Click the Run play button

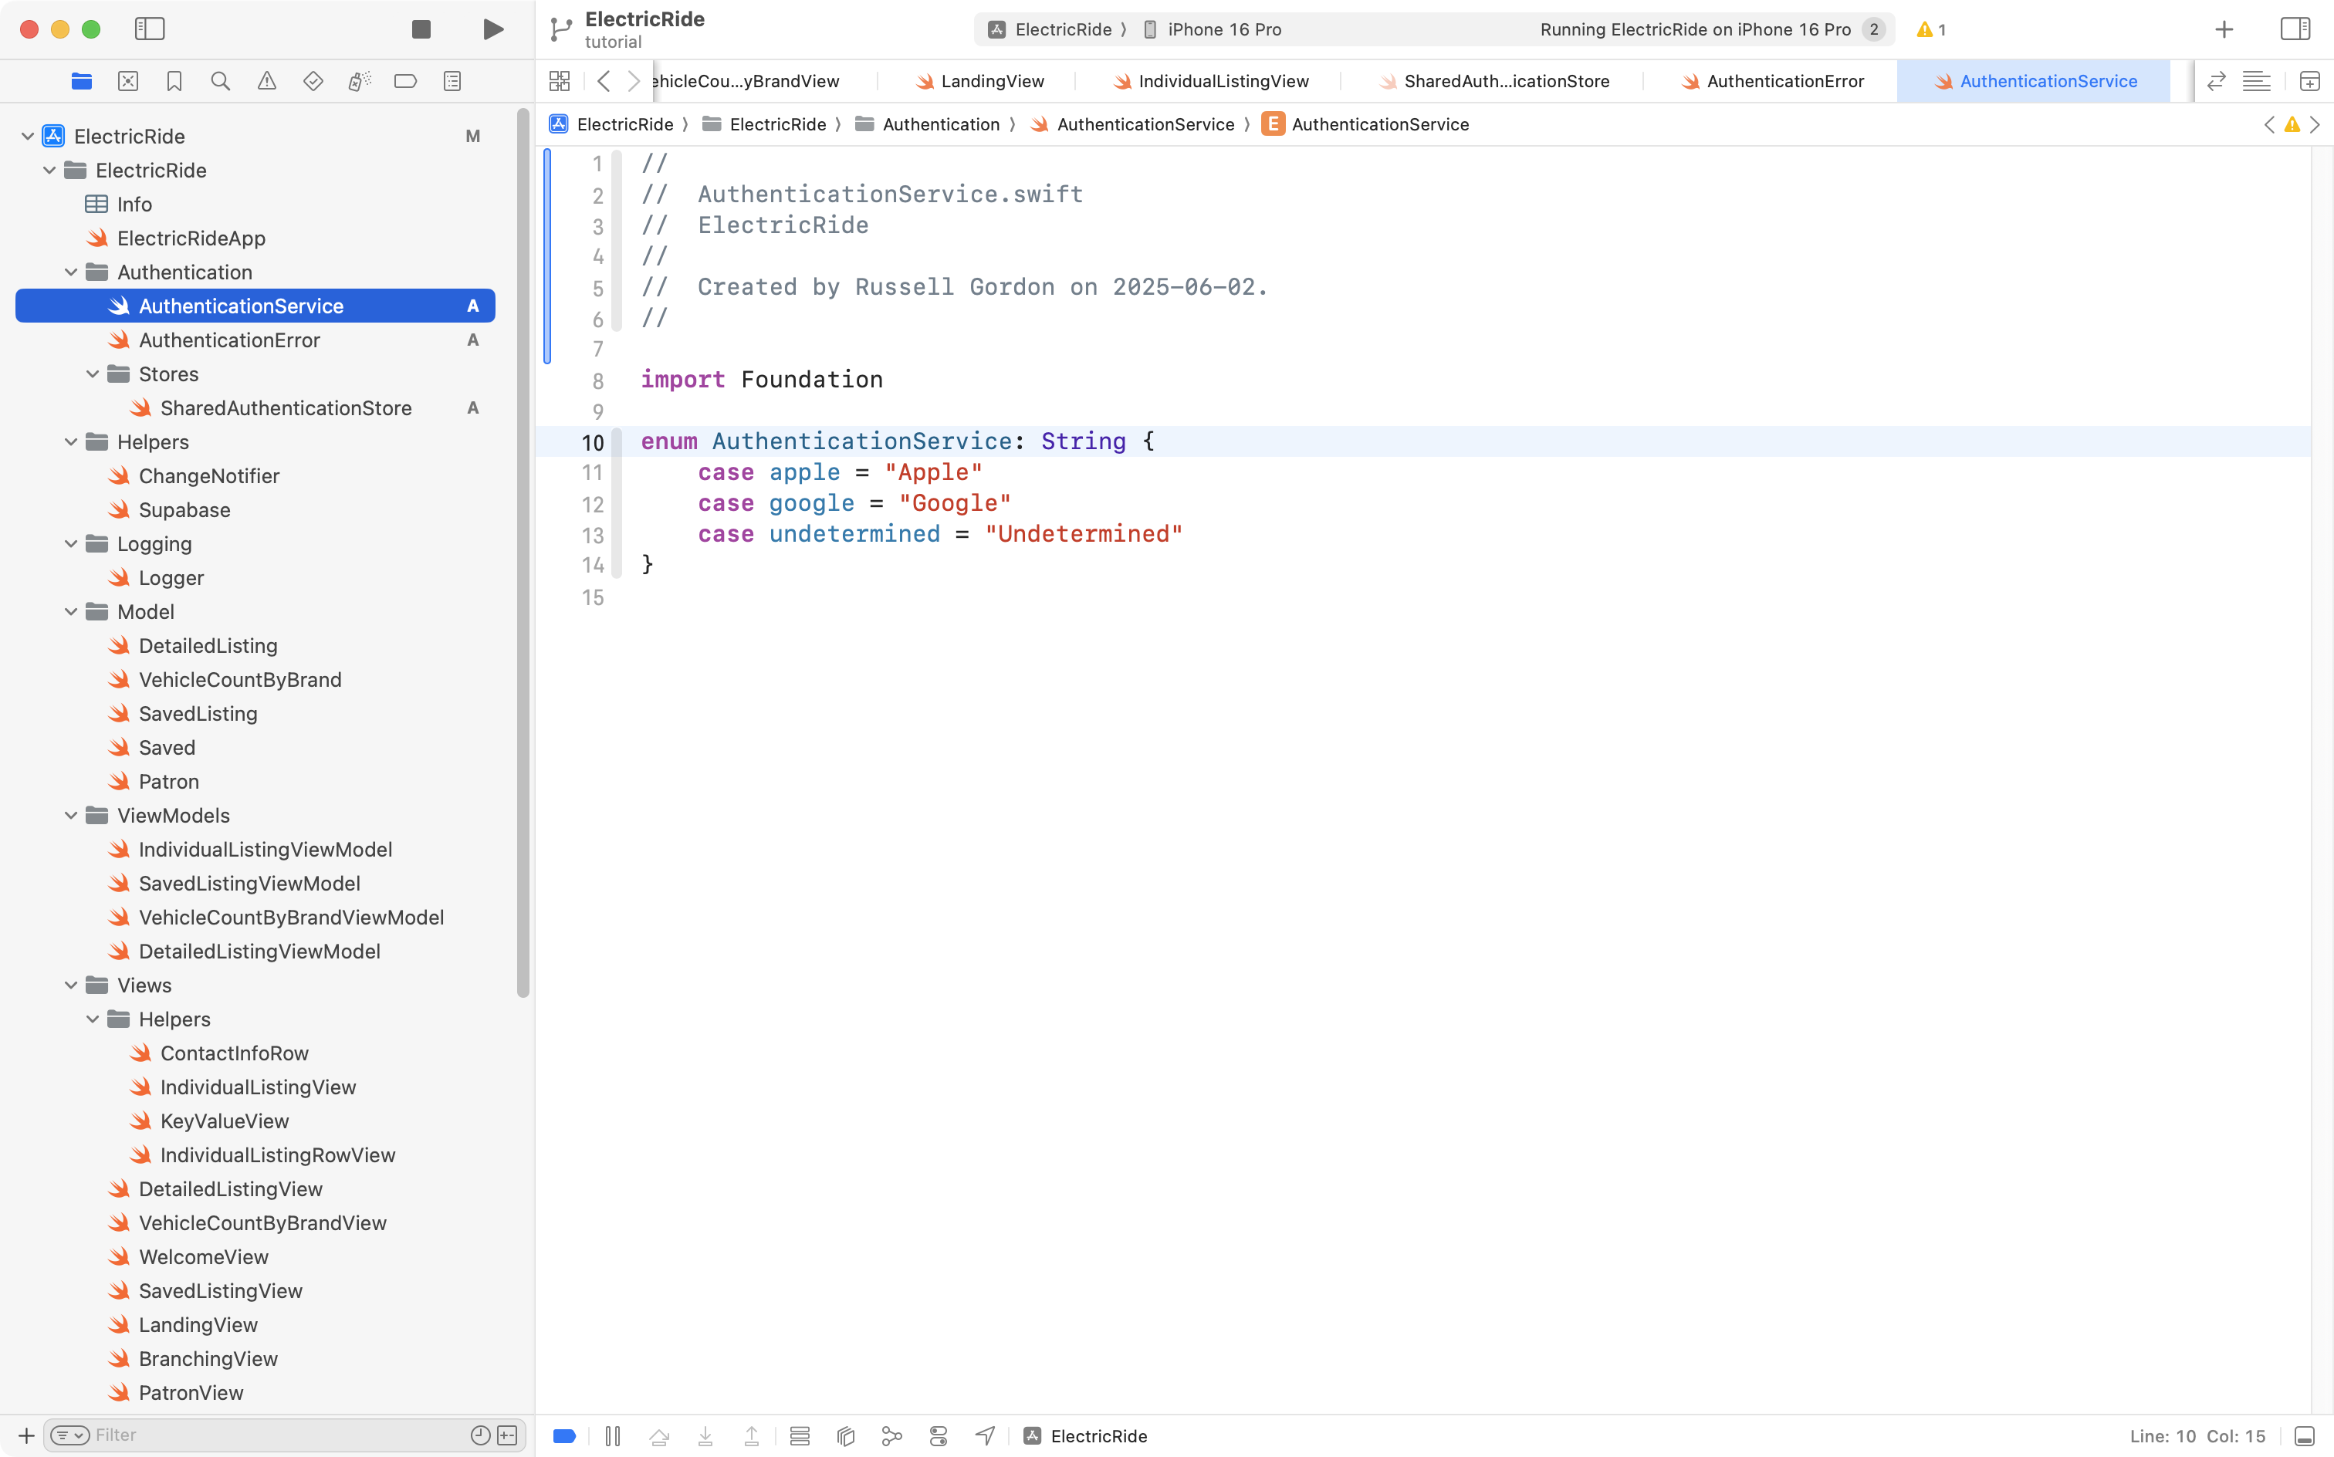pyautogui.click(x=492, y=29)
